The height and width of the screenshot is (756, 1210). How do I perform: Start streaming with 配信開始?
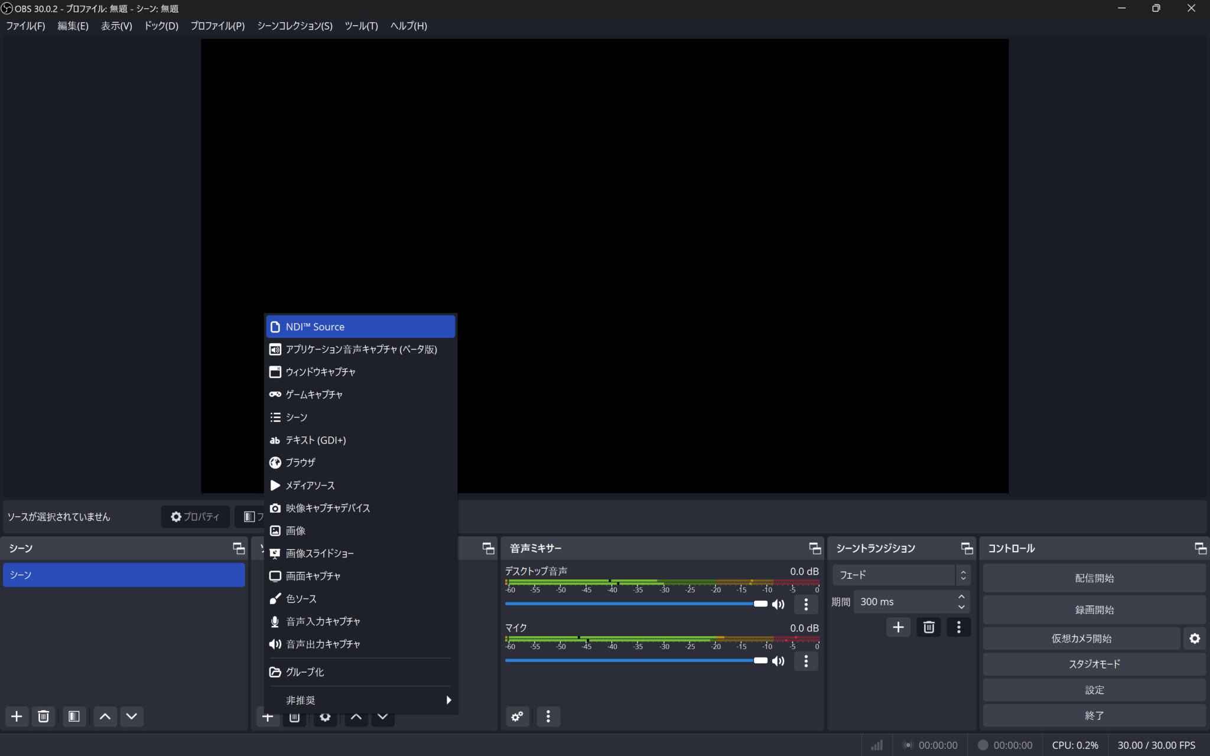pos(1094,578)
